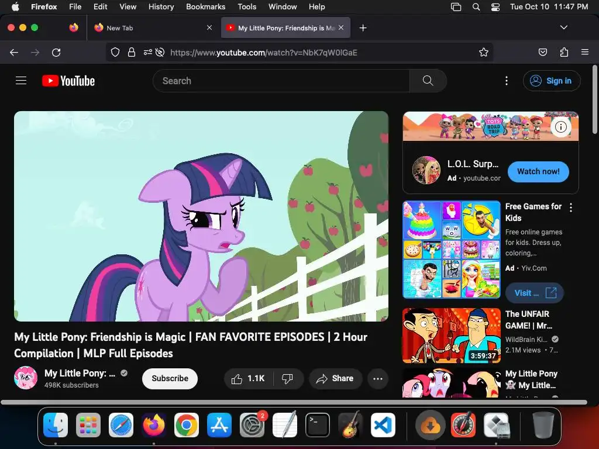Open Firefox View pinned tab
The height and width of the screenshot is (449, 599).
74,27
